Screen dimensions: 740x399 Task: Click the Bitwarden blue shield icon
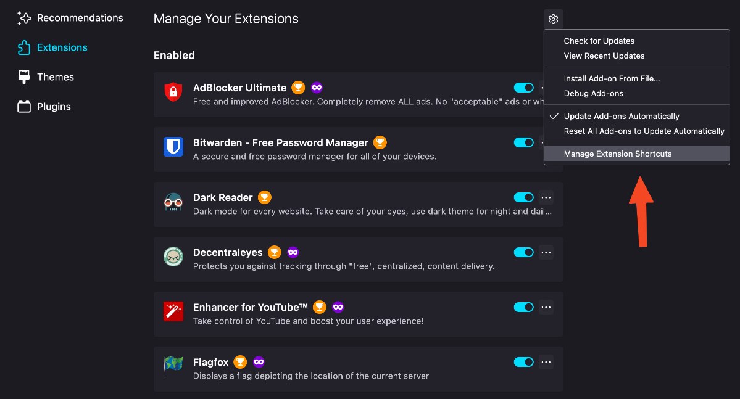point(173,147)
